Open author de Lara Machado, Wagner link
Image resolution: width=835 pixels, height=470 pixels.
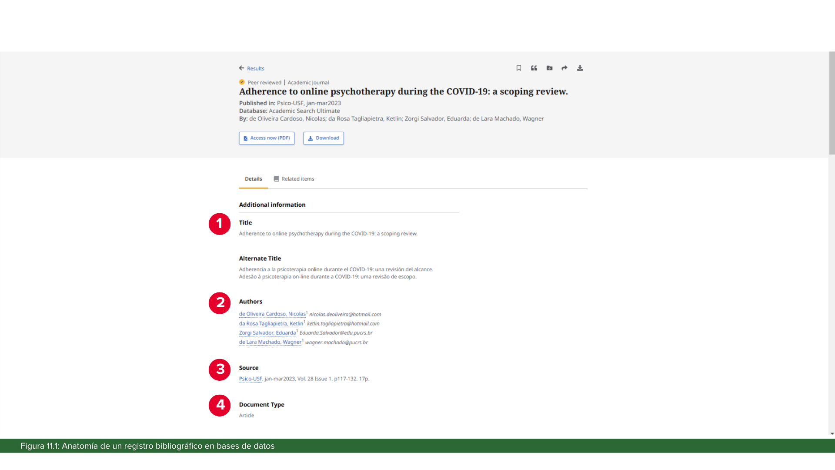pos(270,342)
